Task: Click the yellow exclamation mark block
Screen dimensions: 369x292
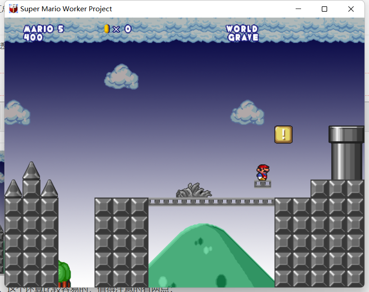Action: (x=283, y=135)
